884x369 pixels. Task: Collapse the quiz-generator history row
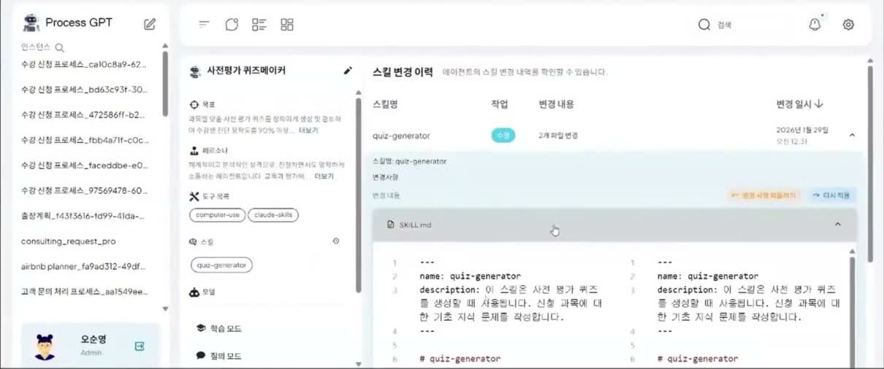coord(852,135)
